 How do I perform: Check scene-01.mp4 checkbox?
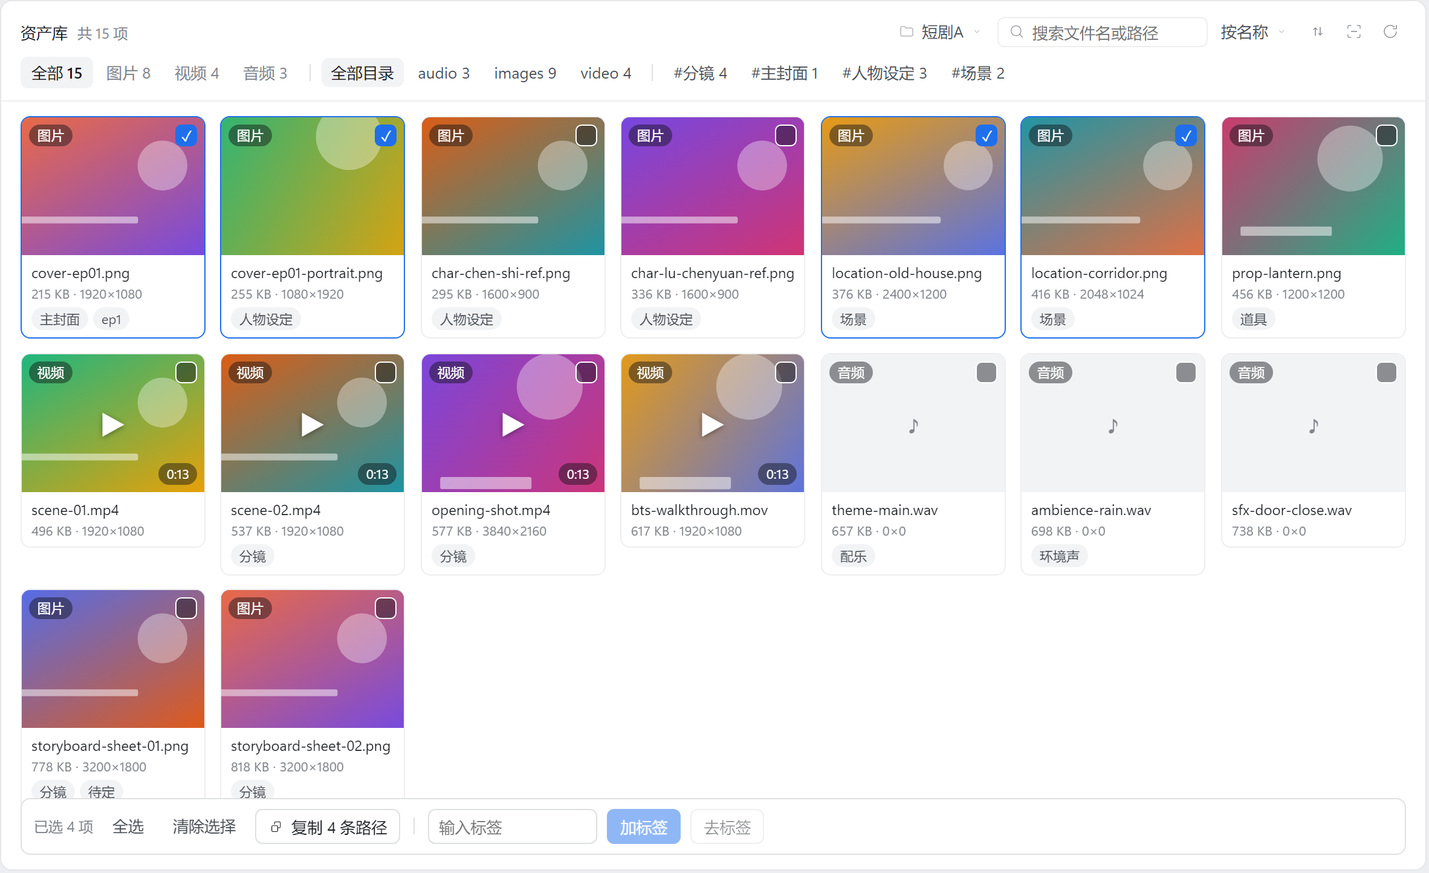(x=186, y=373)
